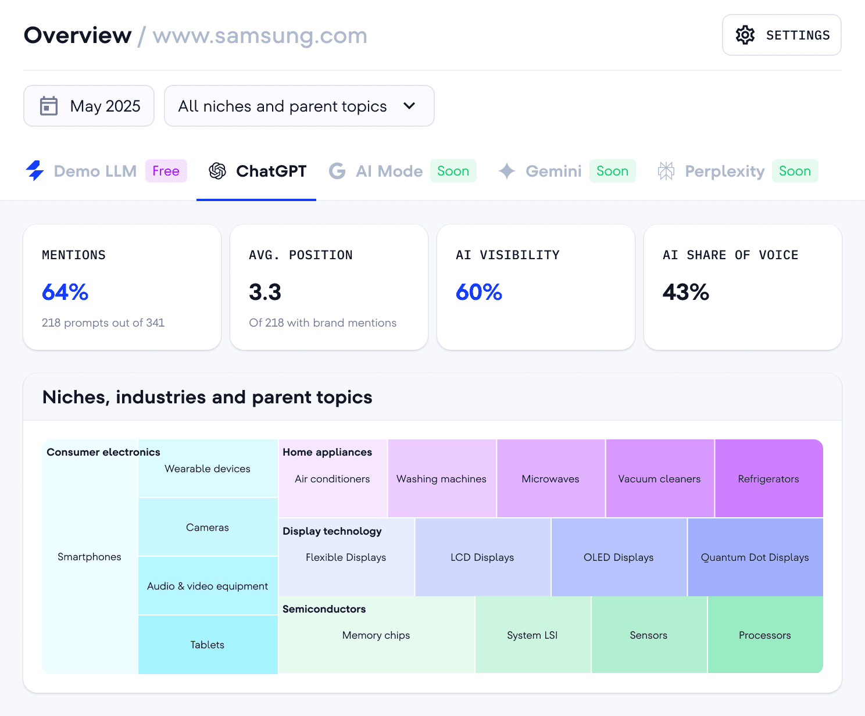The image size is (865, 716).
Task: Switch to the Demo LLM tab
Action: (106, 171)
